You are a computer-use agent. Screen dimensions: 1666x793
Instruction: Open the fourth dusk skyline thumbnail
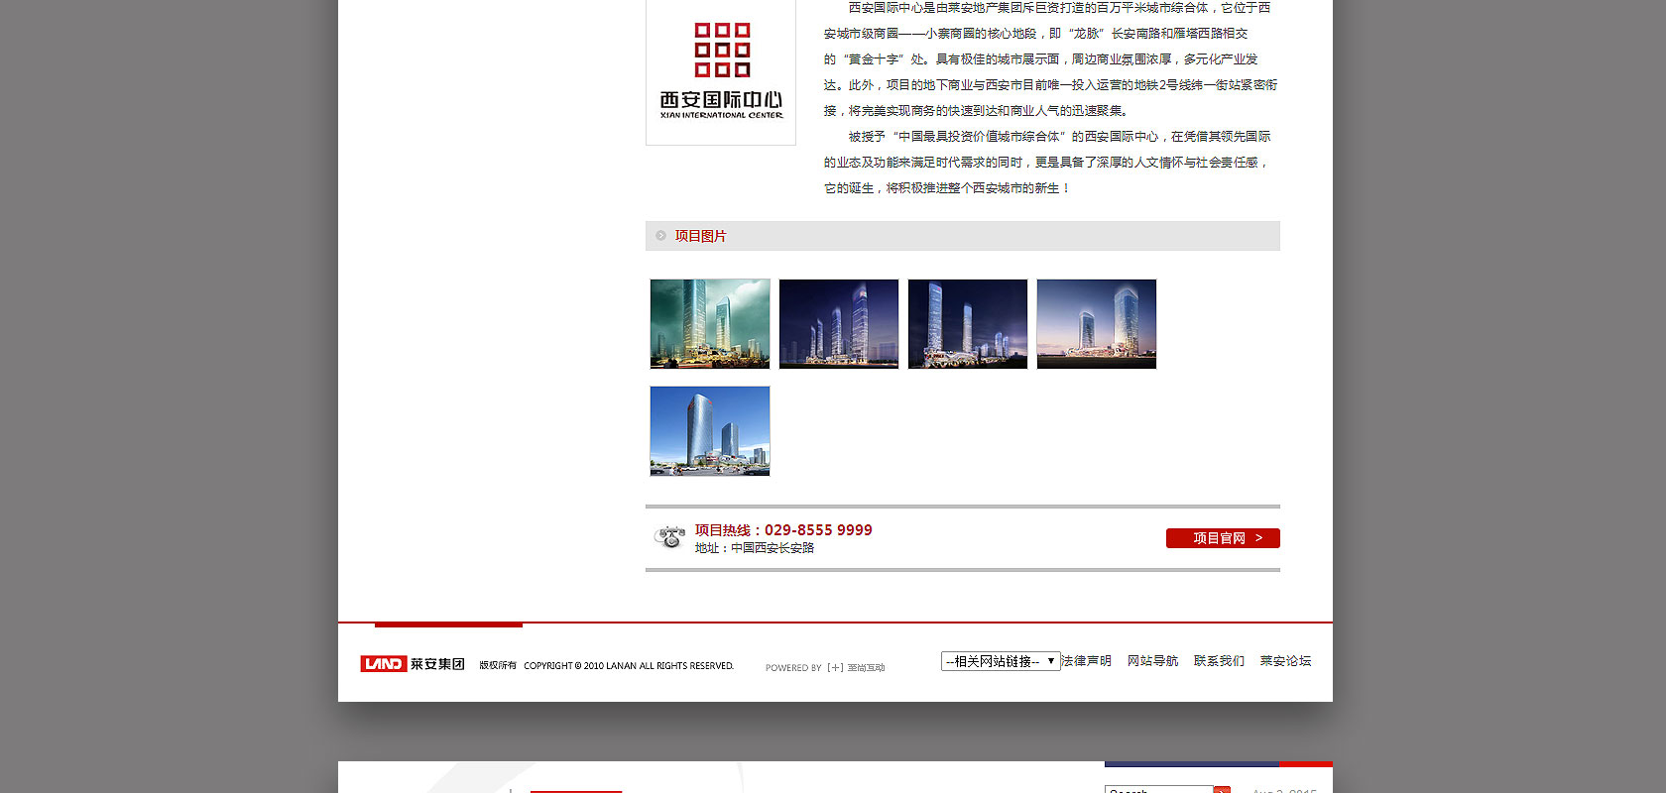coord(1097,324)
